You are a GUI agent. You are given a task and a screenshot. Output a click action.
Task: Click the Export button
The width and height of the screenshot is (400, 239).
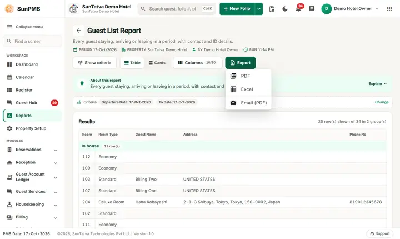(x=241, y=63)
